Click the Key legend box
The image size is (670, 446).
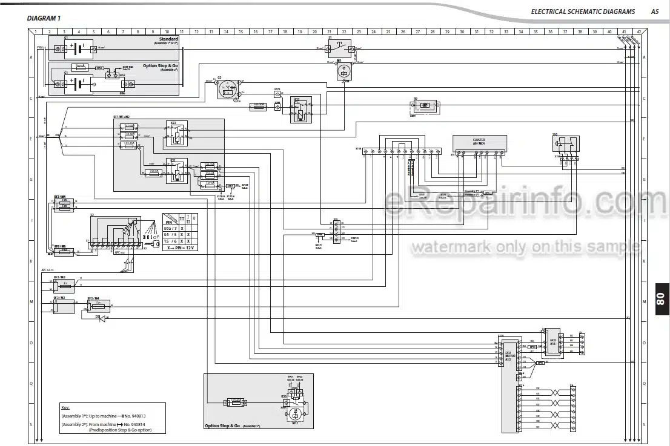pos(113,418)
